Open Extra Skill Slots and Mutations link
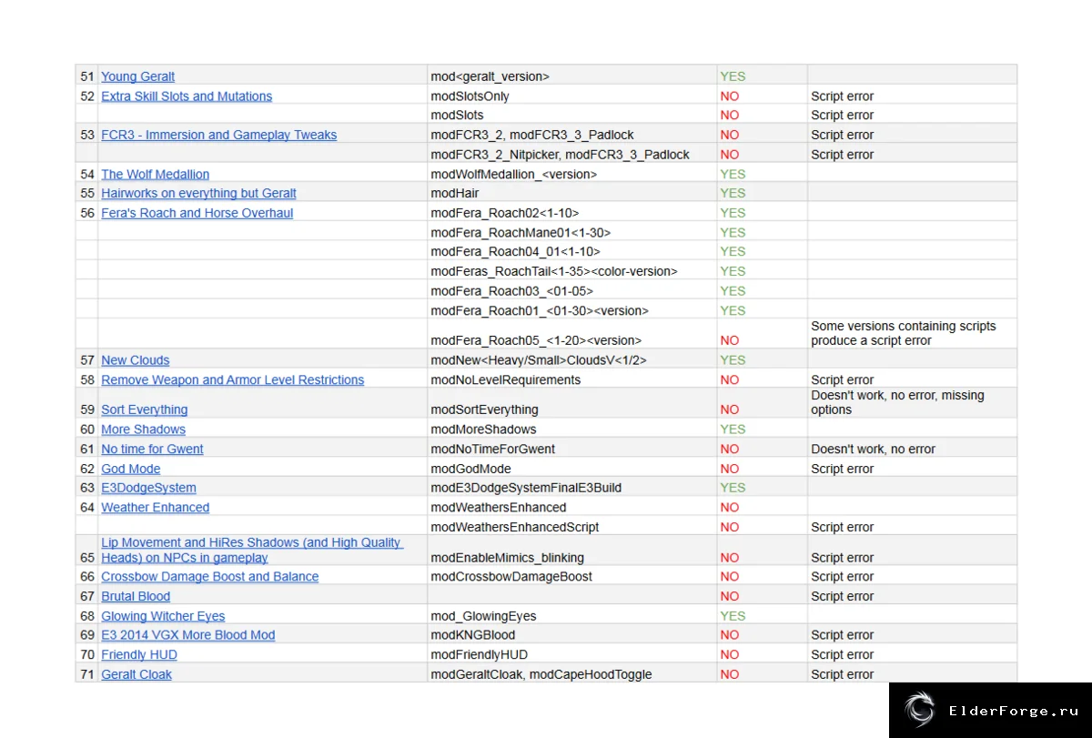Screen dimensions: 1092x738 pyautogui.click(x=187, y=96)
